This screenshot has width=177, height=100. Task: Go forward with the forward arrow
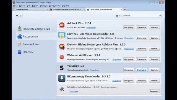coord(20,16)
